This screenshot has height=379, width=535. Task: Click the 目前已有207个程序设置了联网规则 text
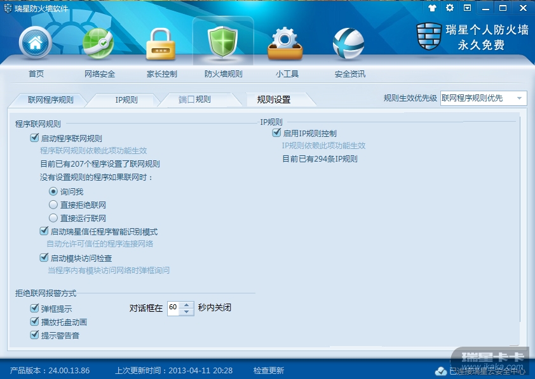click(x=100, y=164)
